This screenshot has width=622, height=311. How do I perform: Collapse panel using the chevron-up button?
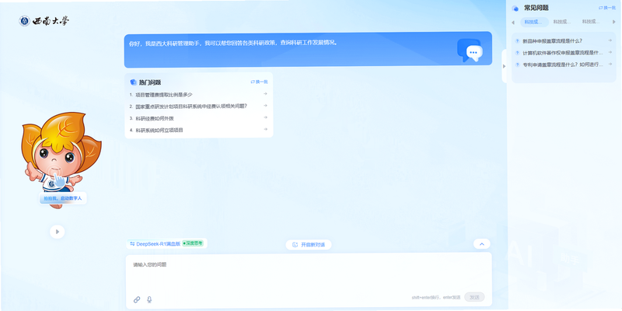[x=481, y=244]
